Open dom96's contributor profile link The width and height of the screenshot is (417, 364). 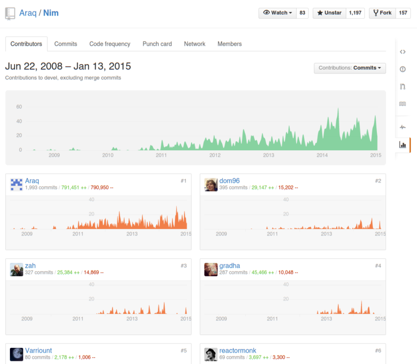tap(229, 181)
